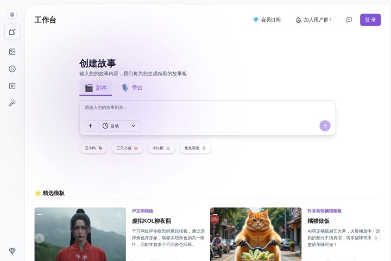
Task: Open the 自动 duration dropdown
Action: pyautogui.click(x=119, y=126)
